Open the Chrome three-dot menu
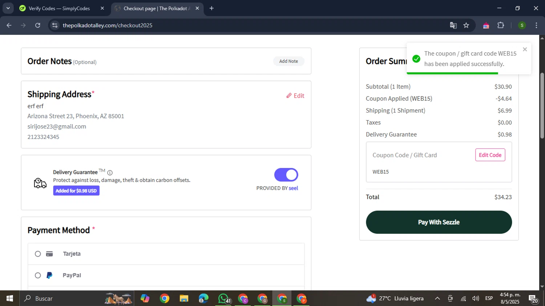The height and width of the screenshot is (306, 545). [x=536, y=25]
